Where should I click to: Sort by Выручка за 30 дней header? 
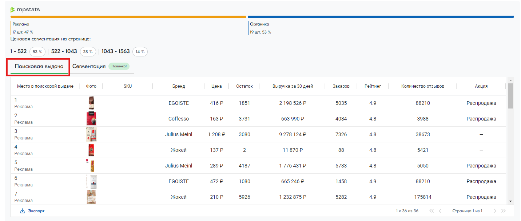click(293, 86)
